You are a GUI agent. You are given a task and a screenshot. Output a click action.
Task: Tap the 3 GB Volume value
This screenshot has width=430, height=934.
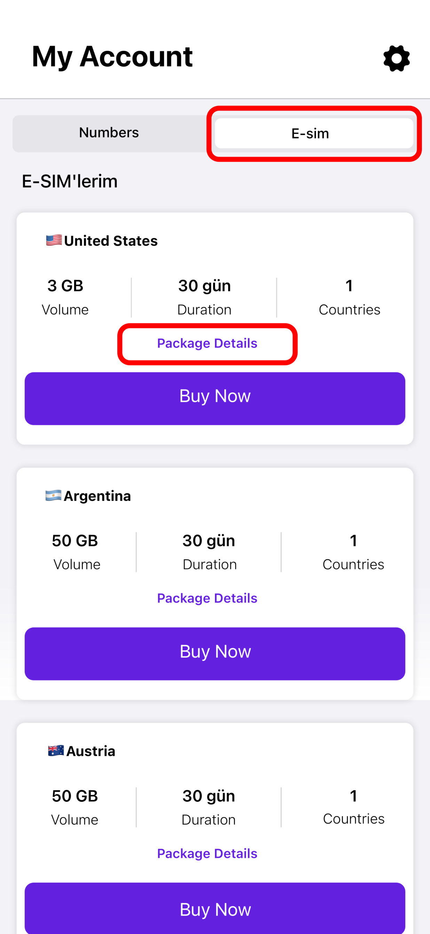point(65,286)
